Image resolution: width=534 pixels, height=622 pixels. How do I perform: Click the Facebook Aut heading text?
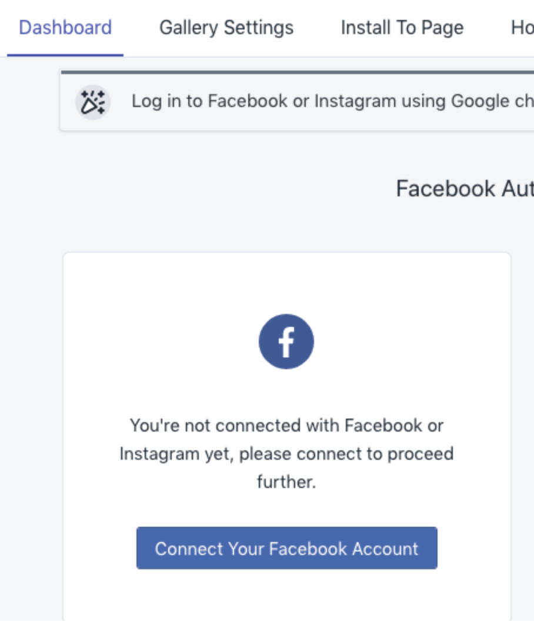click(x=464, y=189)
